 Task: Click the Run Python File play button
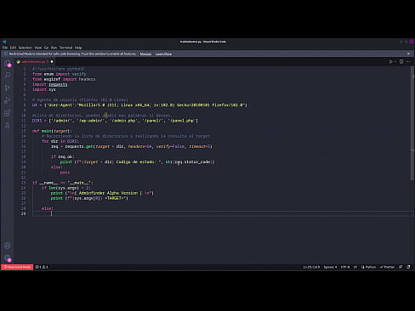pos(390,62)
